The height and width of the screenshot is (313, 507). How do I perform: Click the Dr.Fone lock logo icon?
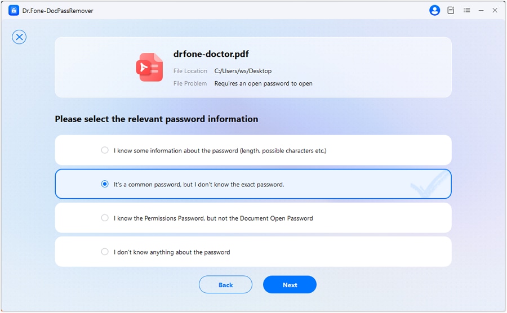(14, 10)
